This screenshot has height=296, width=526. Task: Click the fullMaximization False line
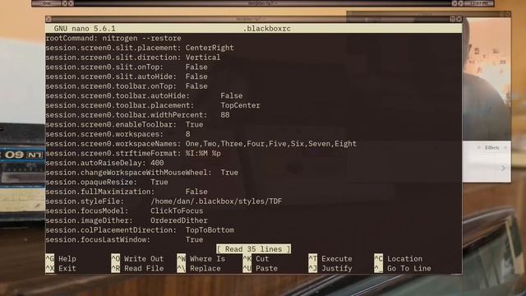pyautogui.click(x=127, y=192)
